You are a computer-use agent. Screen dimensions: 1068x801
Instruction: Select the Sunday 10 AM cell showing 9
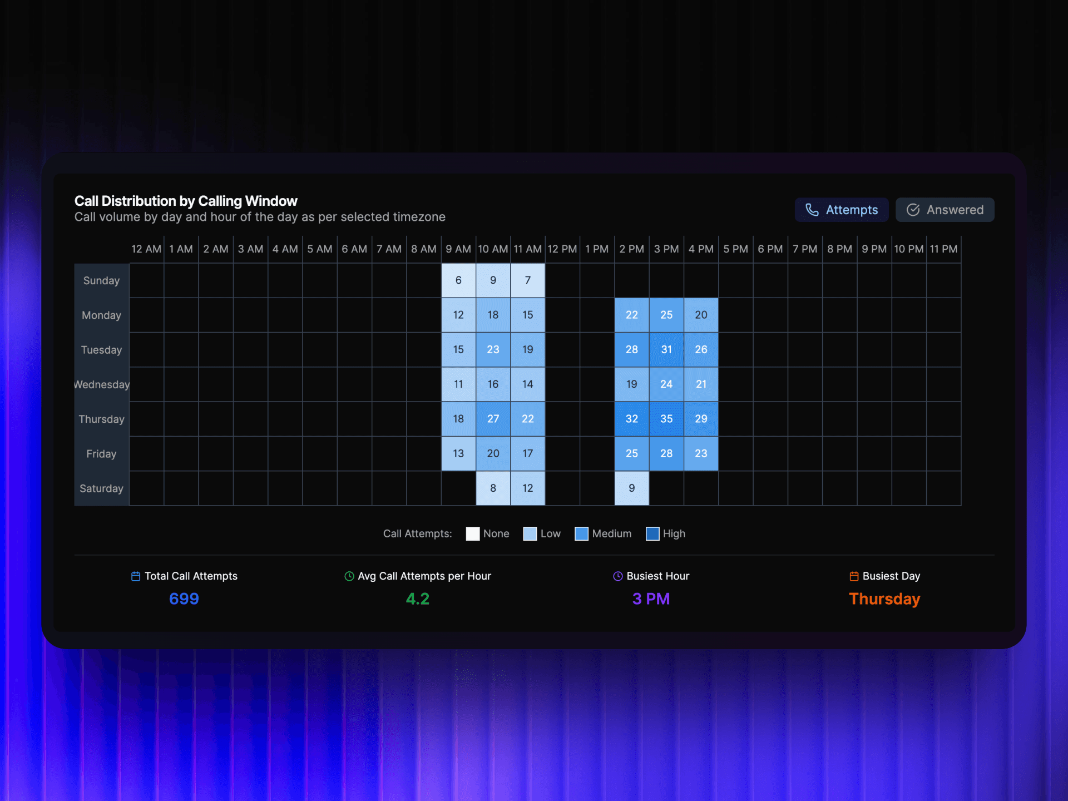point(493,280)
